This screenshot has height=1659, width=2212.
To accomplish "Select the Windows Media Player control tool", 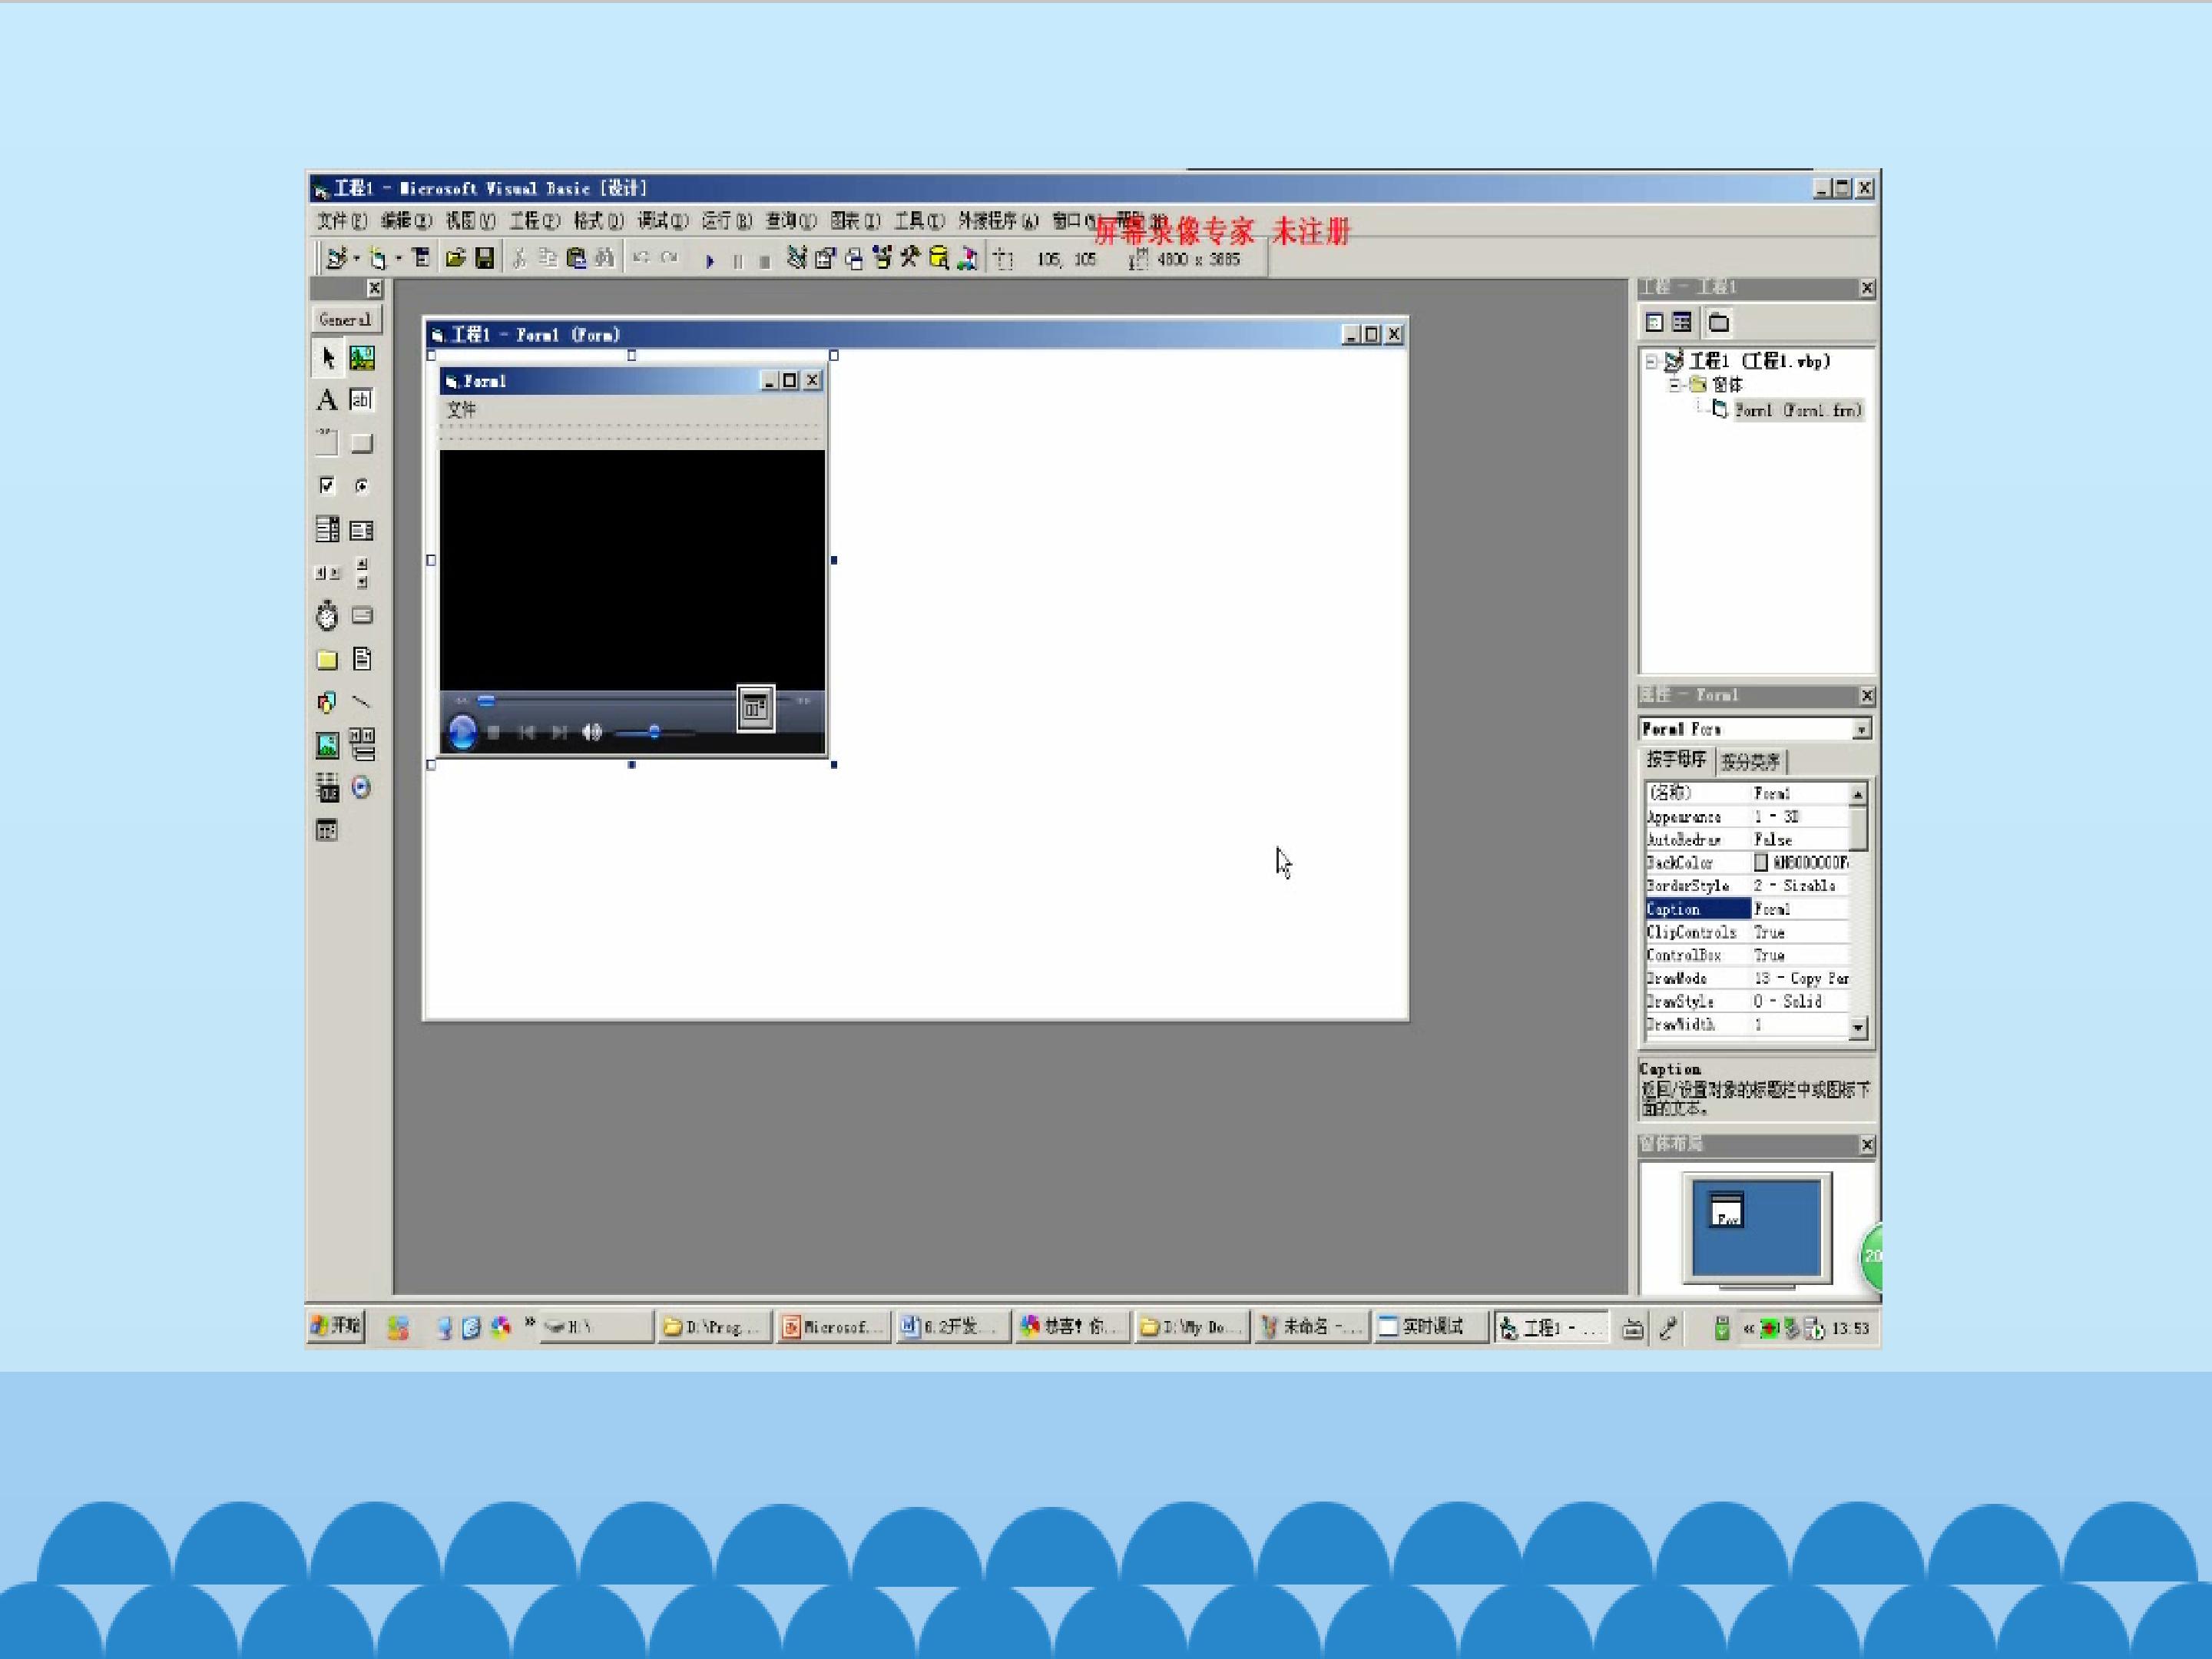I will click(x=362, y=788).
